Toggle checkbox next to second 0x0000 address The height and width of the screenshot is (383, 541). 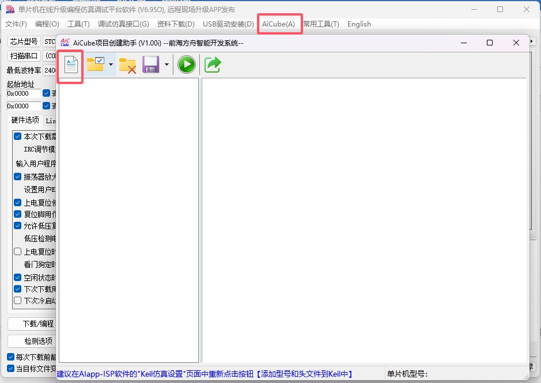[47, 105]
